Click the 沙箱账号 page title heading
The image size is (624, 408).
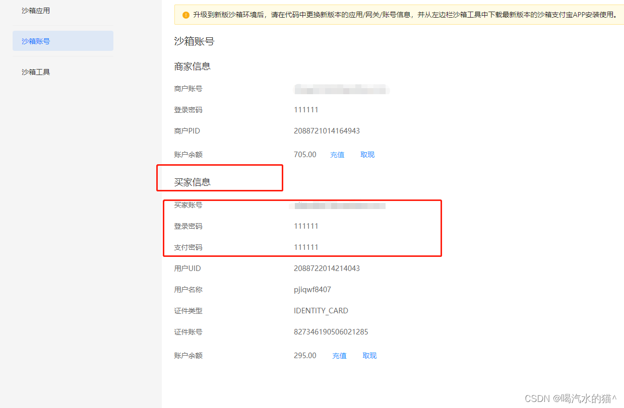click(195, 41)
